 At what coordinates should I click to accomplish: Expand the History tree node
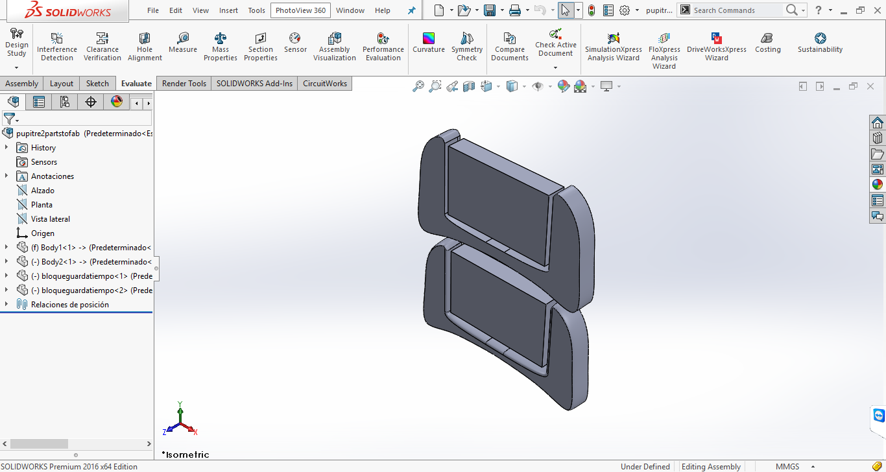pos(6,148)
